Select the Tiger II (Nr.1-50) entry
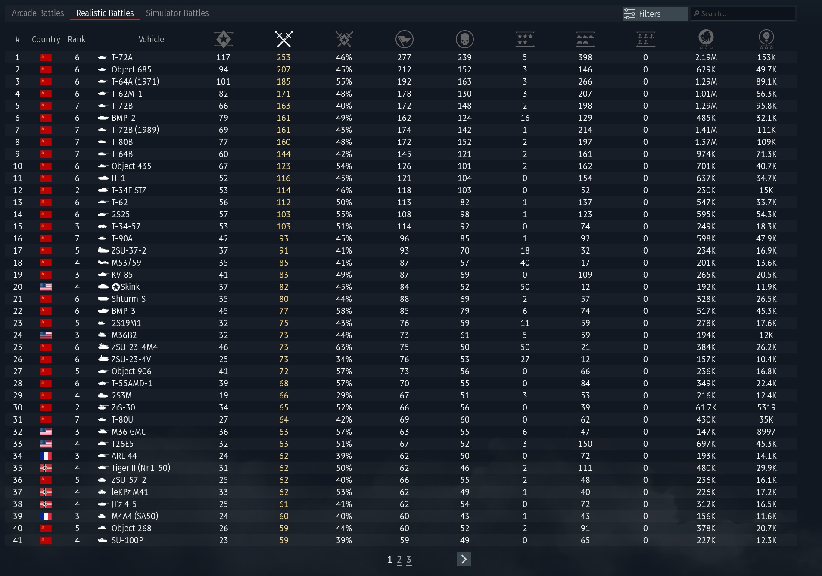 (x=141, y=468)
